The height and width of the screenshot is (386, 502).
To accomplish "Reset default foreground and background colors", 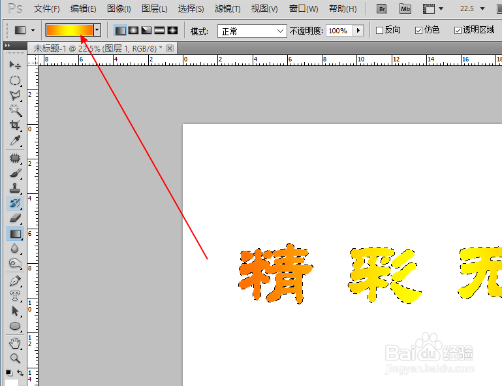I will pos(9,372).
